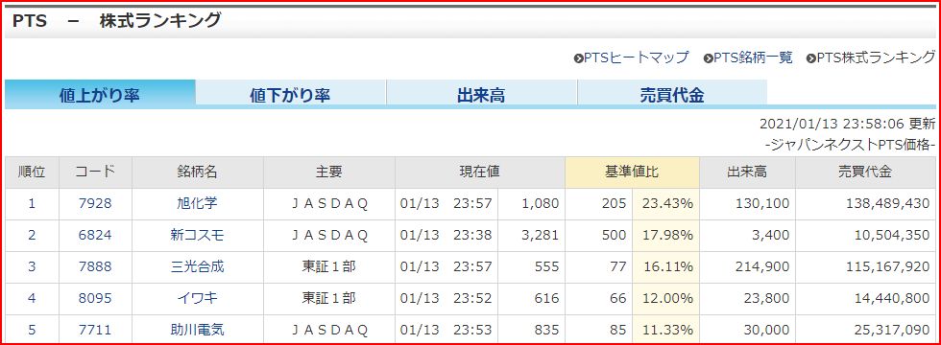Click the volume value 214,900
The width and height of the screenshot is (941, 345).
(x=762, y=267)
